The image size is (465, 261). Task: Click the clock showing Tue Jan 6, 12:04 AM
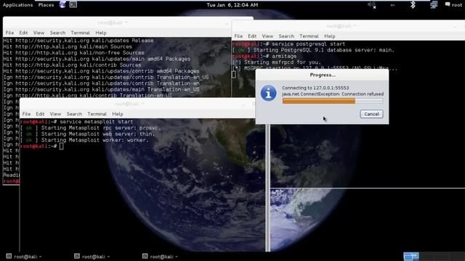point(232,5)
